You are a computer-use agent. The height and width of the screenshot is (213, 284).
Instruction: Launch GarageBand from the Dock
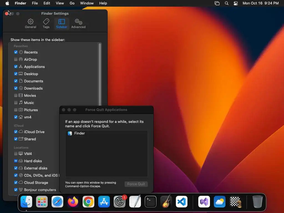pos(166,202)
